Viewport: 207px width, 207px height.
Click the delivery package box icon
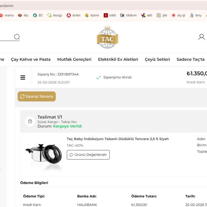click(30, 121)
